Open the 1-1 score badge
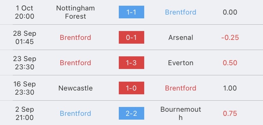 (131, 12)
